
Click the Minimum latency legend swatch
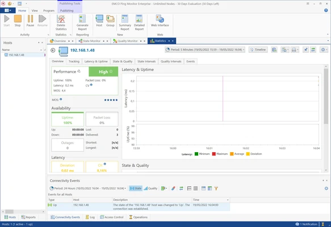196,154
